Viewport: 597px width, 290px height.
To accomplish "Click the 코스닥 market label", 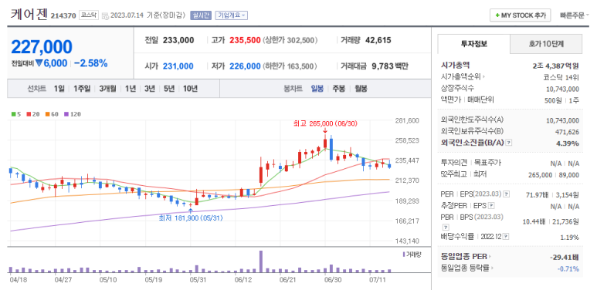I will click(89, 15).
